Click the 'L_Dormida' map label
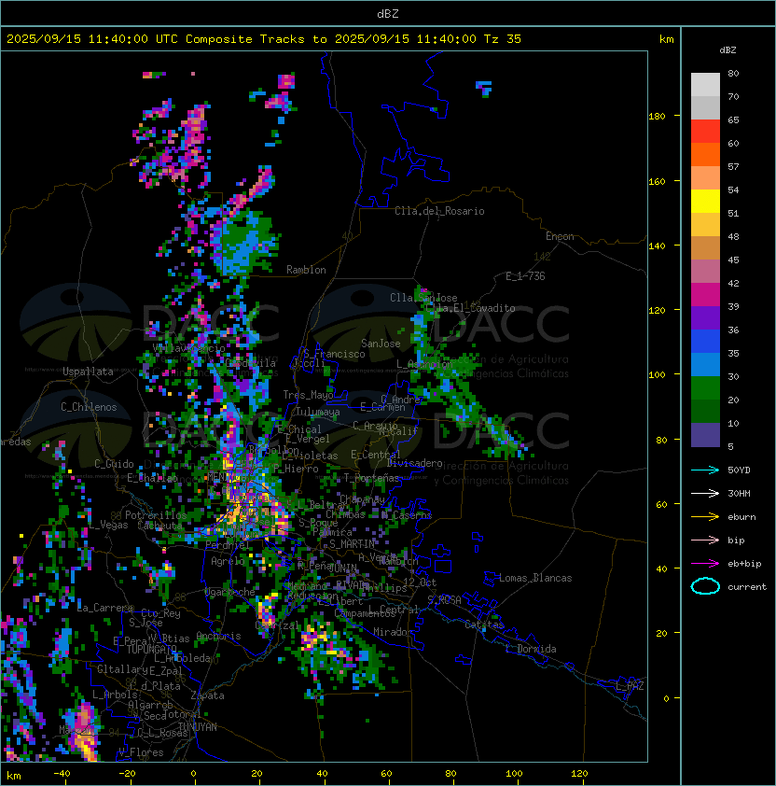 531,649
